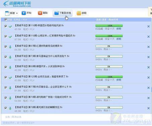Image resolution: width=152 pixels, height=126 pixels.
Task: Click the 续期 renew toolbar button
Action: click(x=82, y=13)
